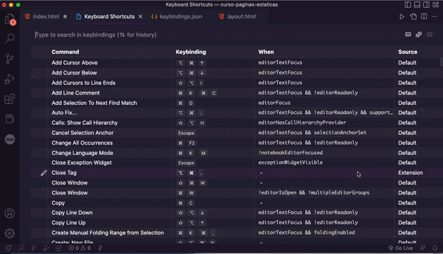Open the round Json icon in the activity bar
Viewport: 443px width, 254px height.
click(10, 139)
